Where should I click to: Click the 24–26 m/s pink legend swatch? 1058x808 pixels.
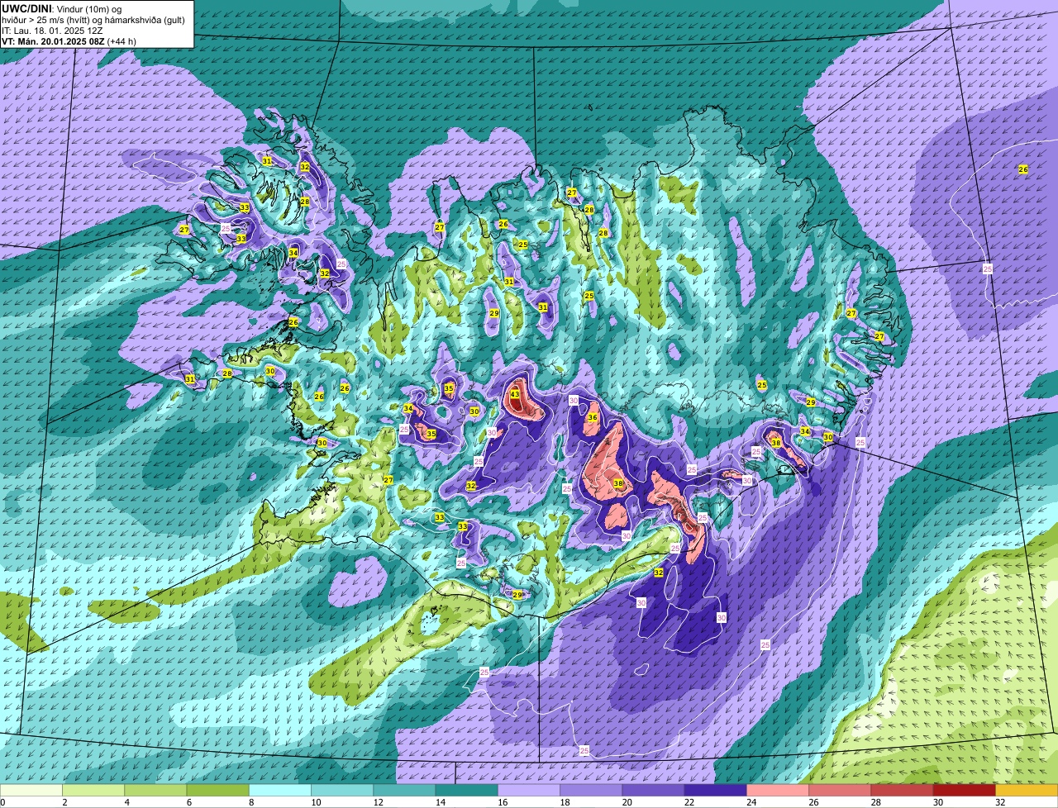[778, 790]
